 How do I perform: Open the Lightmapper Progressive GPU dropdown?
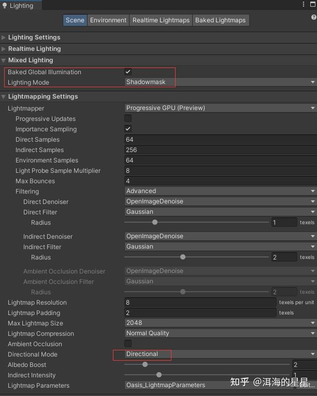[x=220, y=108]
